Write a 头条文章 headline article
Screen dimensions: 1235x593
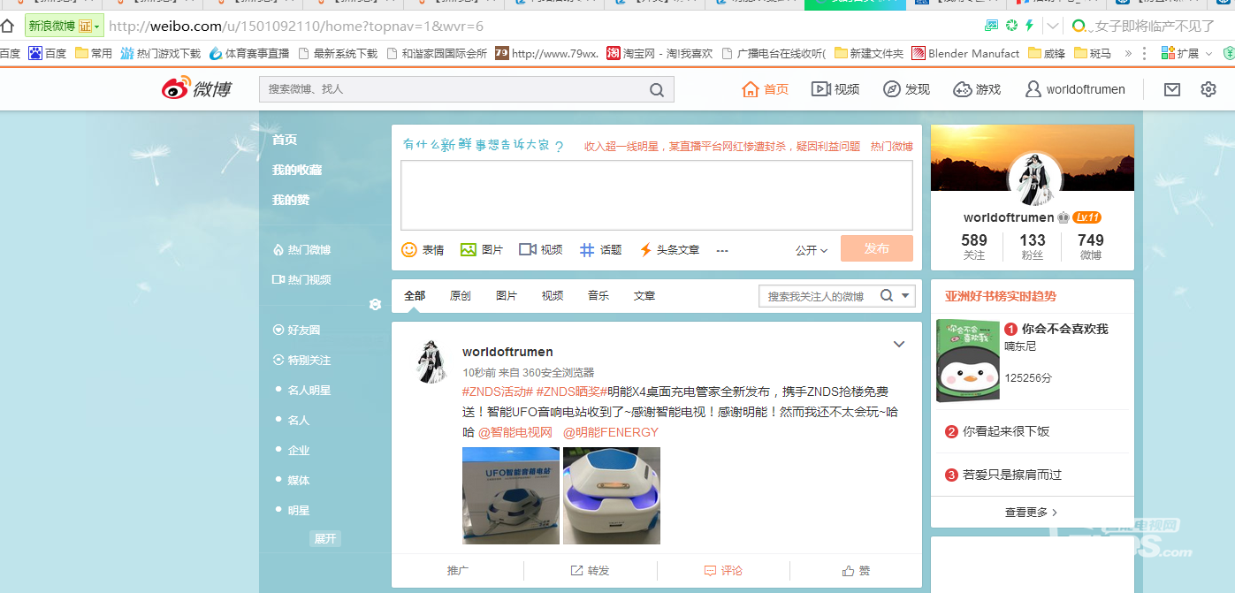coord(669,250)
